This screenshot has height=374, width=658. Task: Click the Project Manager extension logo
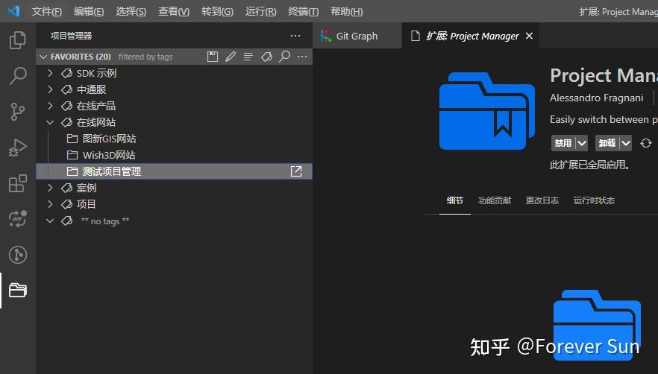[486, 111]
